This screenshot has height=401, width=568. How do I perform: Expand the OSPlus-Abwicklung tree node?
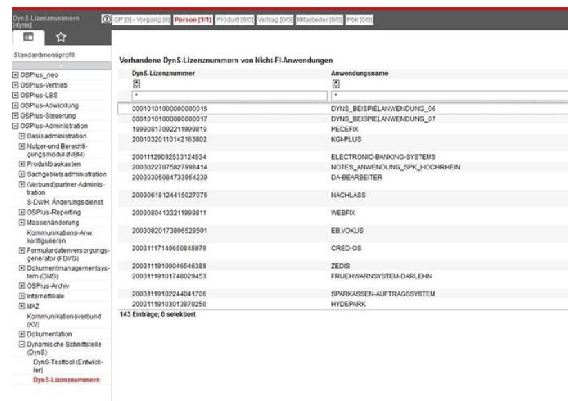click(15, 105)
